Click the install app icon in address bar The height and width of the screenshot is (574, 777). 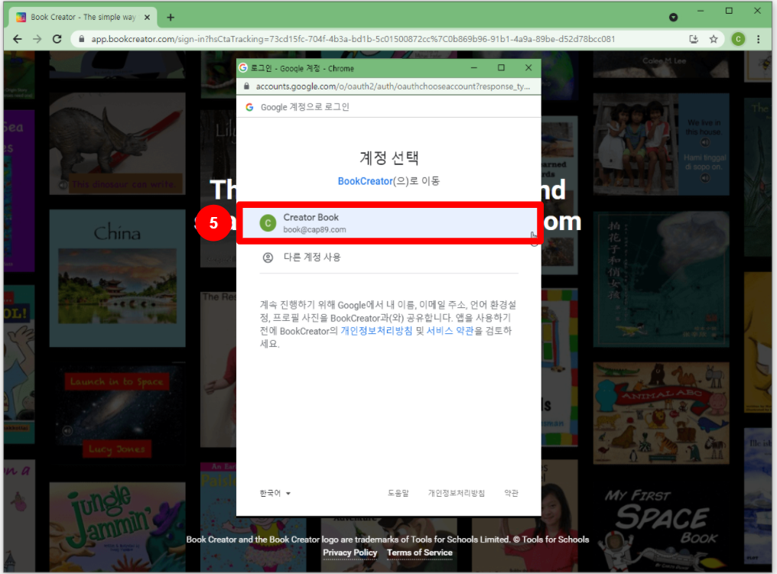(x=694, y=39)
